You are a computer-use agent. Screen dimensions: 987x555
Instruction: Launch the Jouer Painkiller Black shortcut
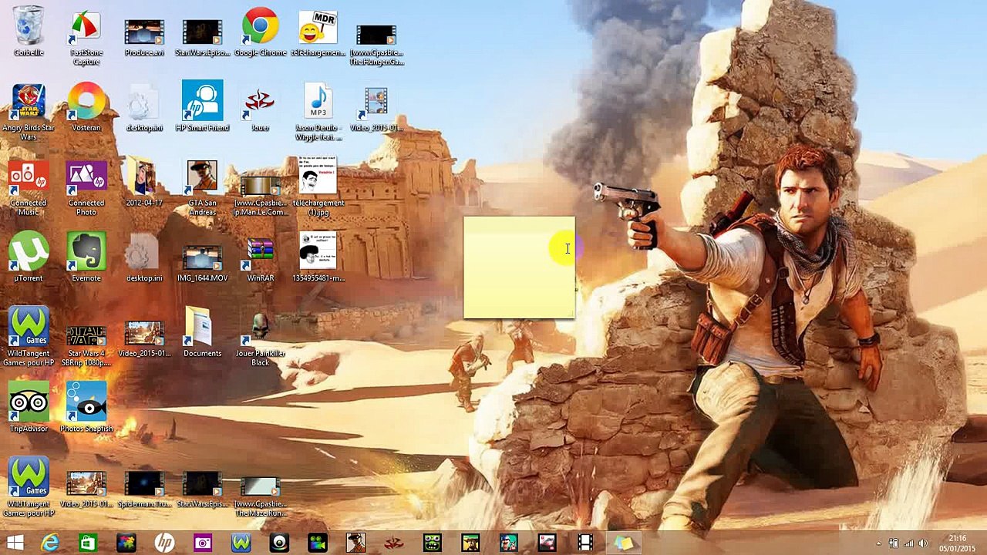coord(260,339)
